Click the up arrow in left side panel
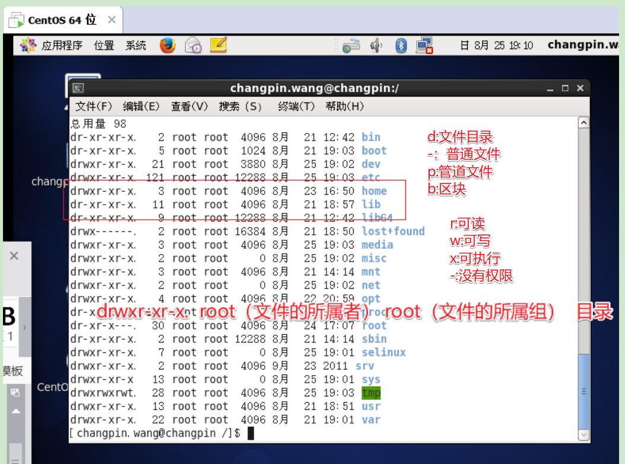Viewport: 625px width, 464px height. pyautogui.click(x=16, y=411)
